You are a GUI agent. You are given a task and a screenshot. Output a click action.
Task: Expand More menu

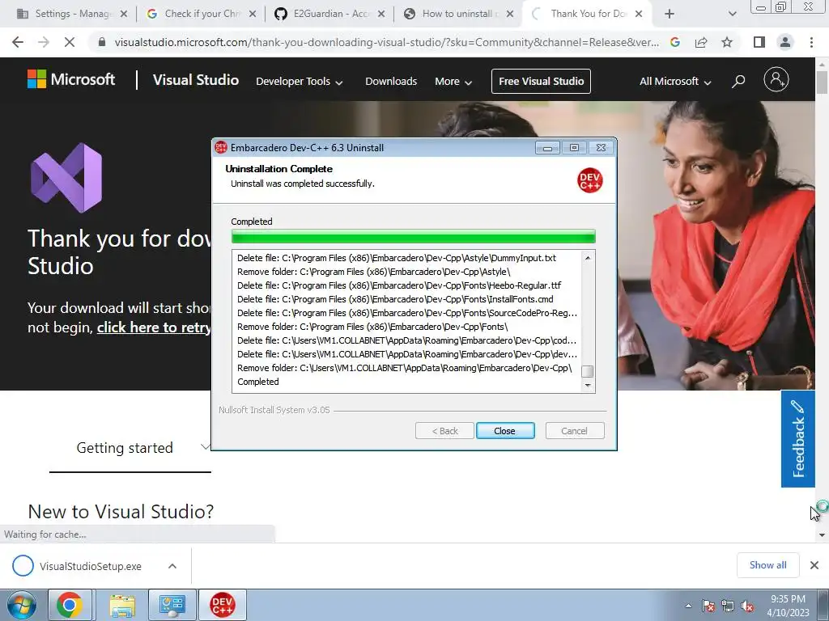tap(453, 82)
